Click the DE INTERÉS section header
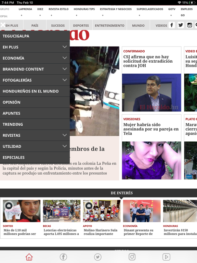Viewport: 197px width, 263px height. (122, 193)
